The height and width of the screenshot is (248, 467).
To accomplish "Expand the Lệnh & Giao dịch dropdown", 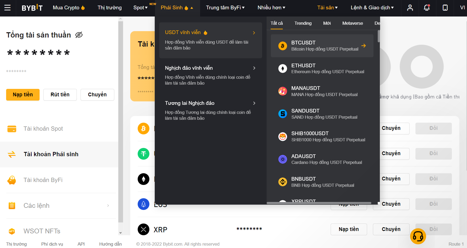I will tap(372, 8).
